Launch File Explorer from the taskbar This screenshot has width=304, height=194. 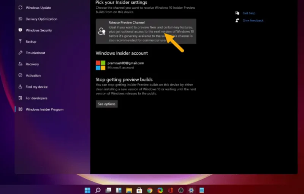pyautogui.click(x=129, y=190)
